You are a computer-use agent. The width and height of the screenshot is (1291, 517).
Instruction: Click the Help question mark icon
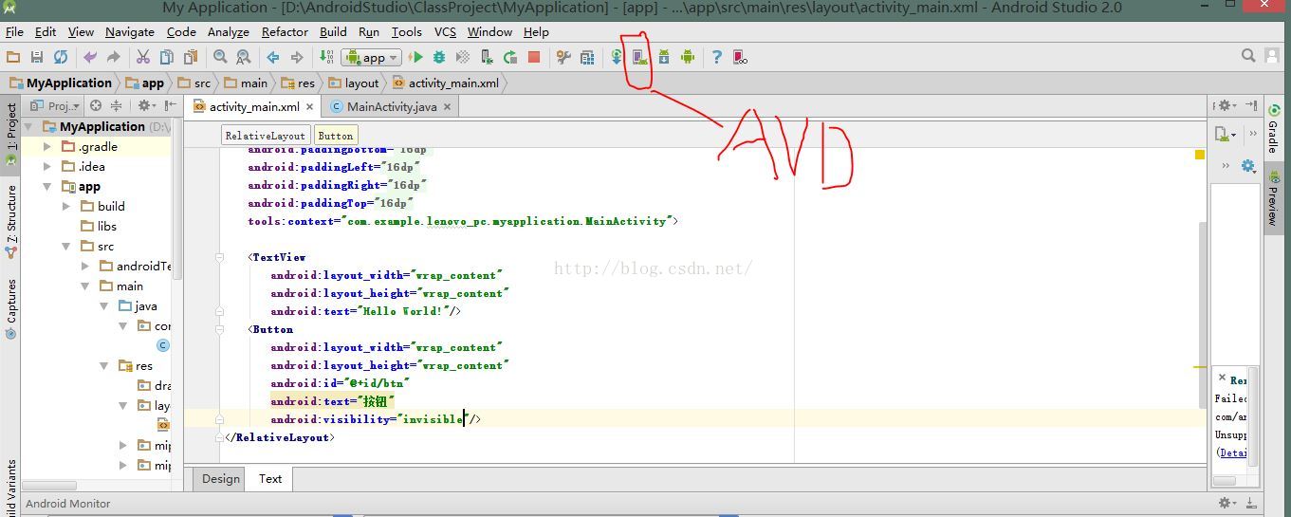[716, 57]
